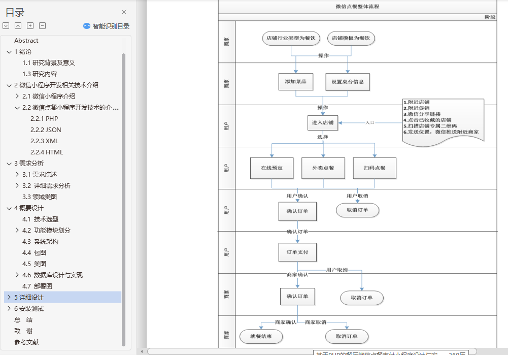Jump to 4.3 系统架构
508x355 pixels.
[40, 242]
